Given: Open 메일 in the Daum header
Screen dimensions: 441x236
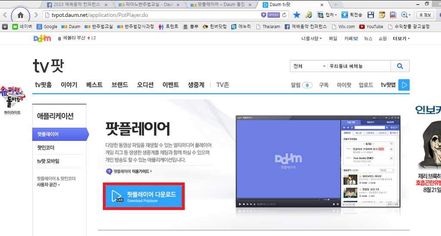Looking at the screenshot, I should [333, 38].
